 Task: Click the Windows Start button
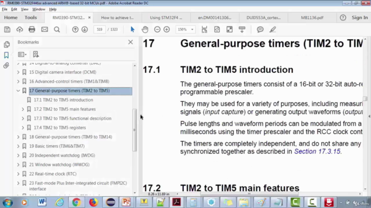(x=8, y=203)
